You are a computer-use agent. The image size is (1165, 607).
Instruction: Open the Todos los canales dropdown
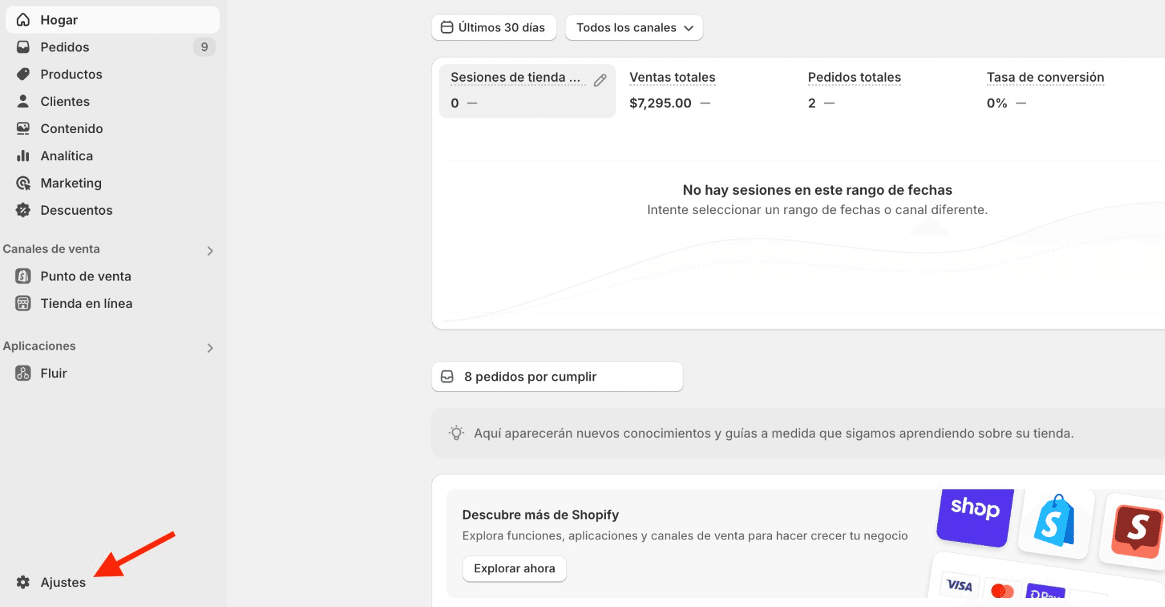[x=634, y=28]
